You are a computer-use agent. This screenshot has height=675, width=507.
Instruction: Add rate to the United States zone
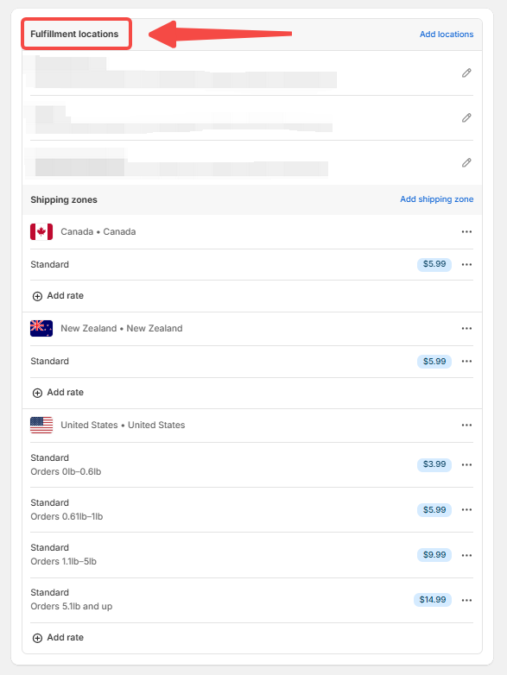(58, 638)
